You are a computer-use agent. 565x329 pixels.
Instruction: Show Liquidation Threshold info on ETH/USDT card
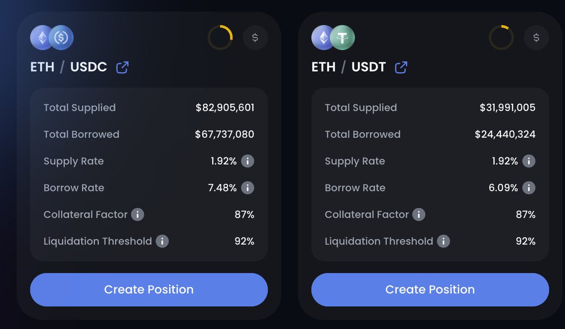(x=443, y=242)
